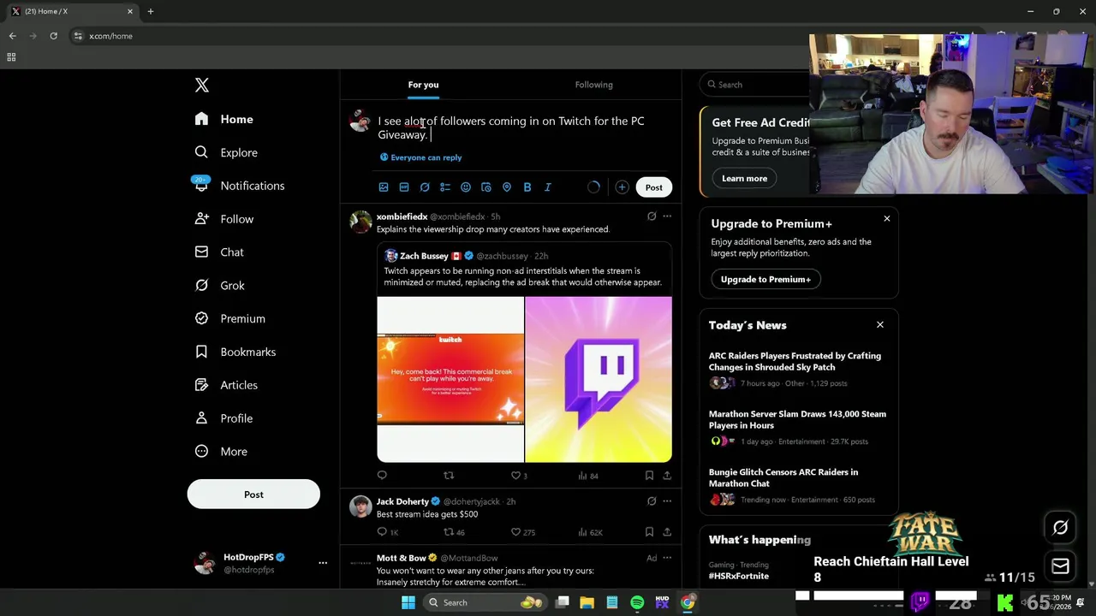The width and height of the screenshot is (1096, 616).
Task: Open Spotify from the taskbar
Action: coord(637,602)
